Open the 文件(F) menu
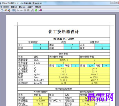 click(6, 7)
